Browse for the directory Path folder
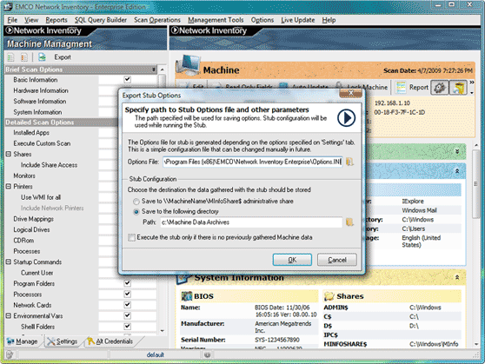The height and width of the screenshot is (364, 485). [349, 222]
